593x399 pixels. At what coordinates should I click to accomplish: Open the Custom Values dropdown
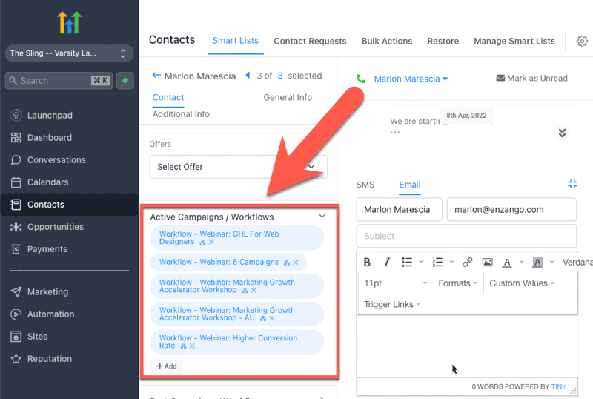pyautogui.click(x=522, y=283)
